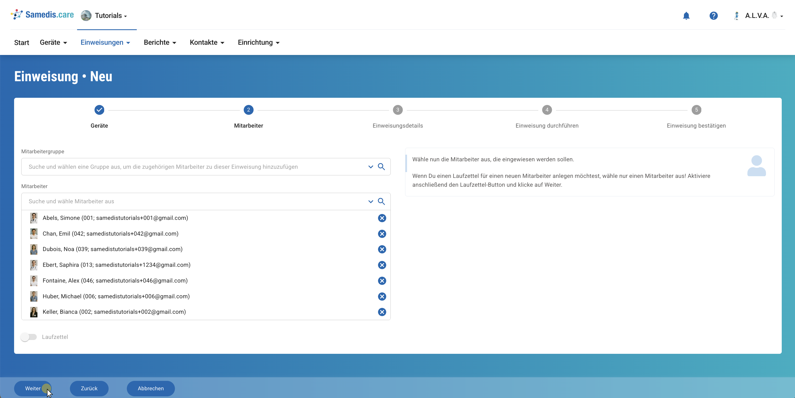
Task: Click search icon in Mitarbeitergruppe field
Action: (381, 167)
